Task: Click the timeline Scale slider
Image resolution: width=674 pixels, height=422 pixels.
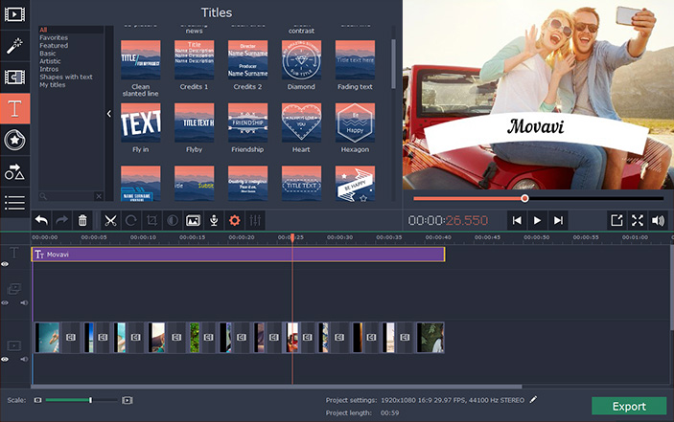Action: [81, 400]
